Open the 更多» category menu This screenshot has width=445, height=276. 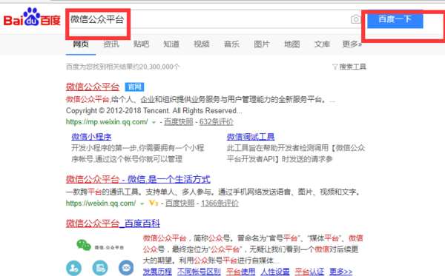[x=352, y=44]
